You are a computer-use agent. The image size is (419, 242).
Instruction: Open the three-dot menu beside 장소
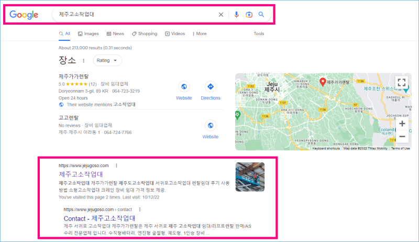pos(84,61)
